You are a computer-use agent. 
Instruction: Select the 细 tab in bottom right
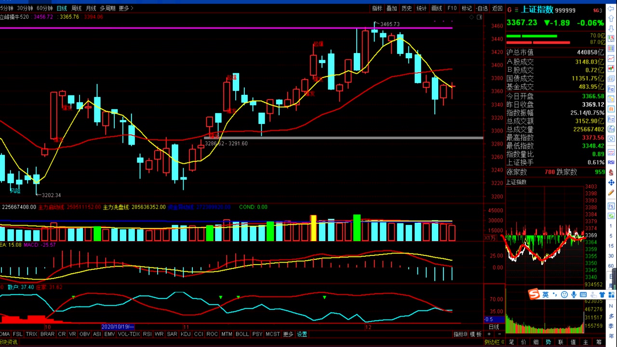click(x=537, y=342)
